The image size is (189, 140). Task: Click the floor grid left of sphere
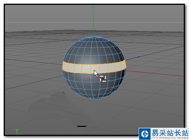tap(32, 69)
